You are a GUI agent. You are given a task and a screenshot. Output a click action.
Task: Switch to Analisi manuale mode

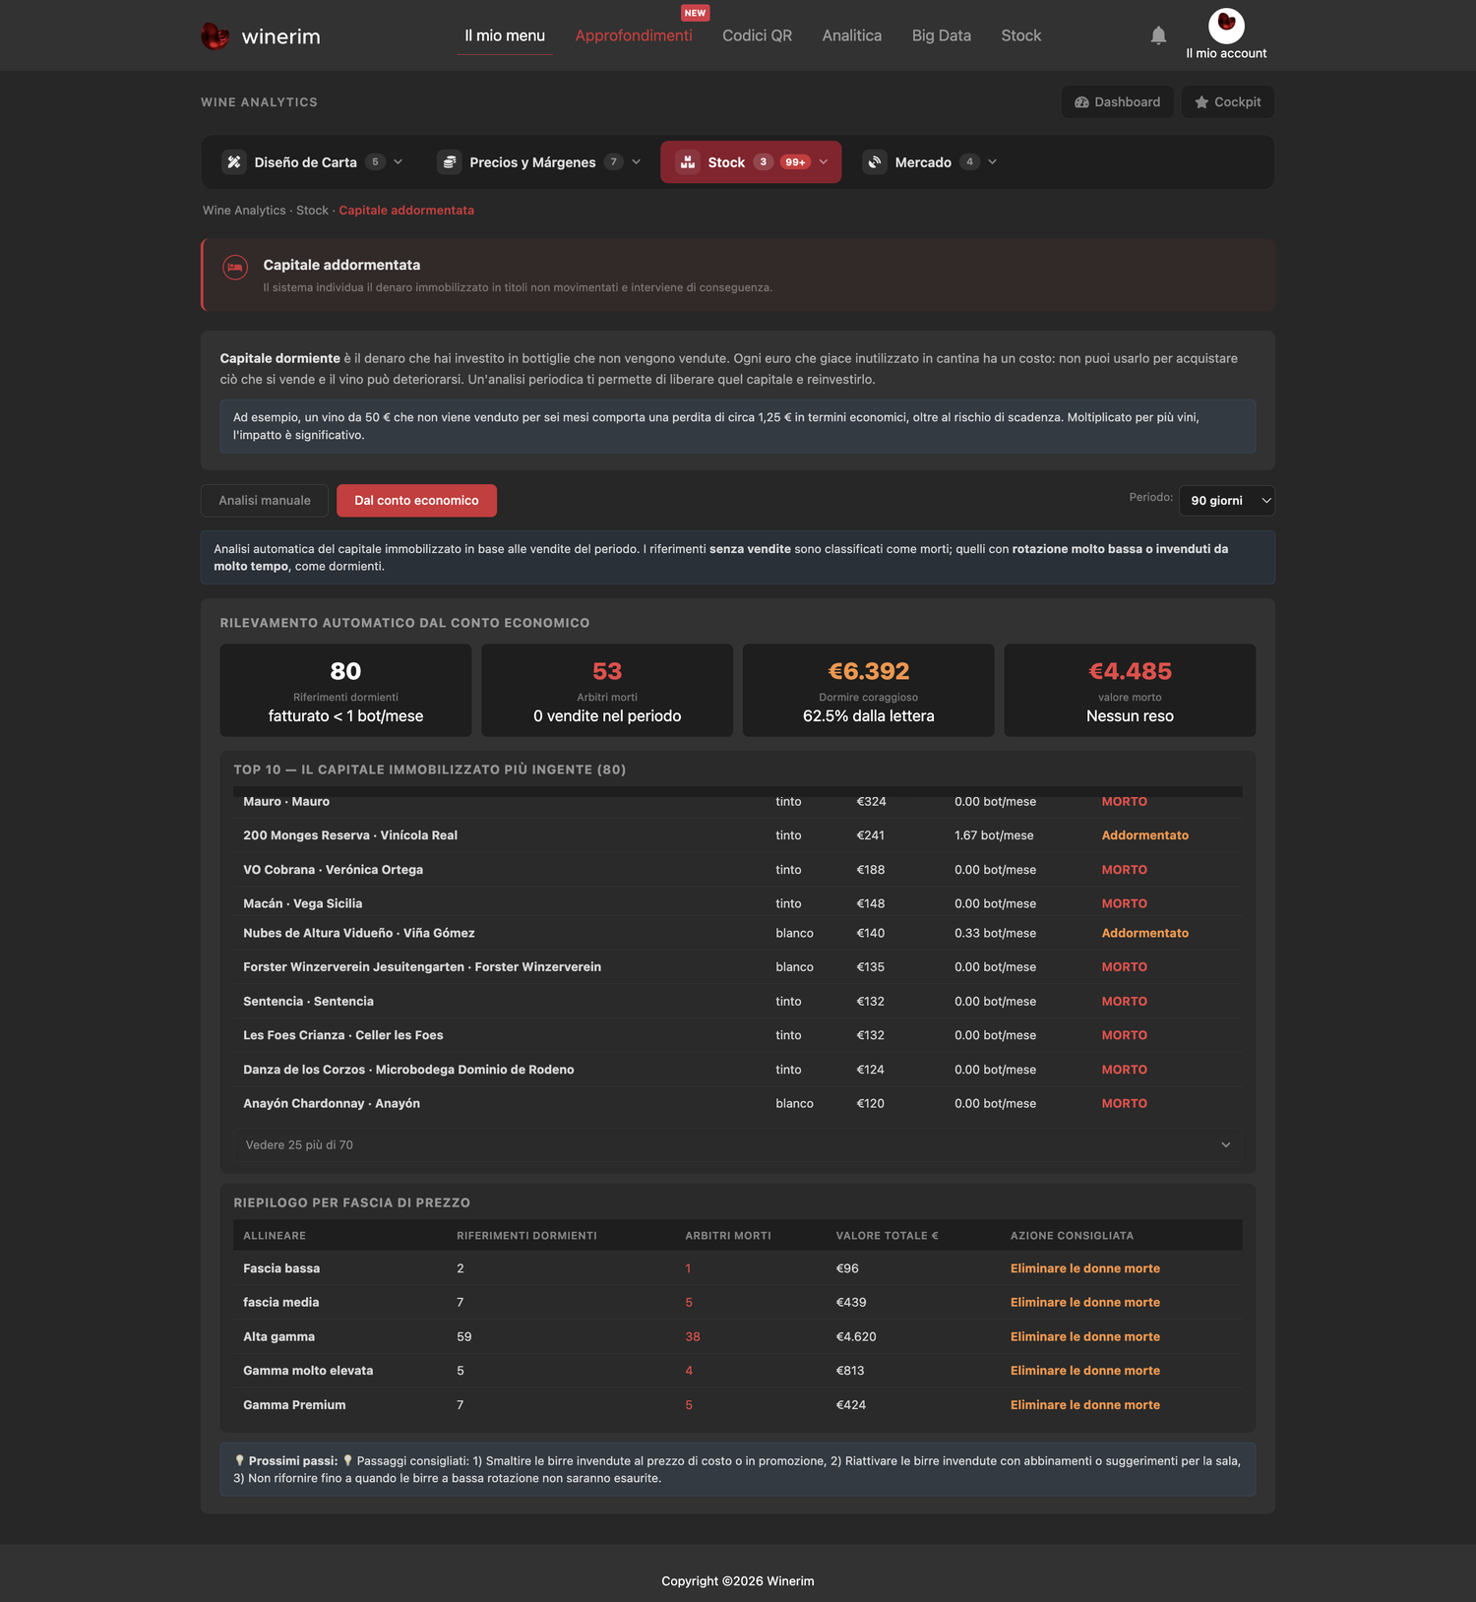(265, 501)
